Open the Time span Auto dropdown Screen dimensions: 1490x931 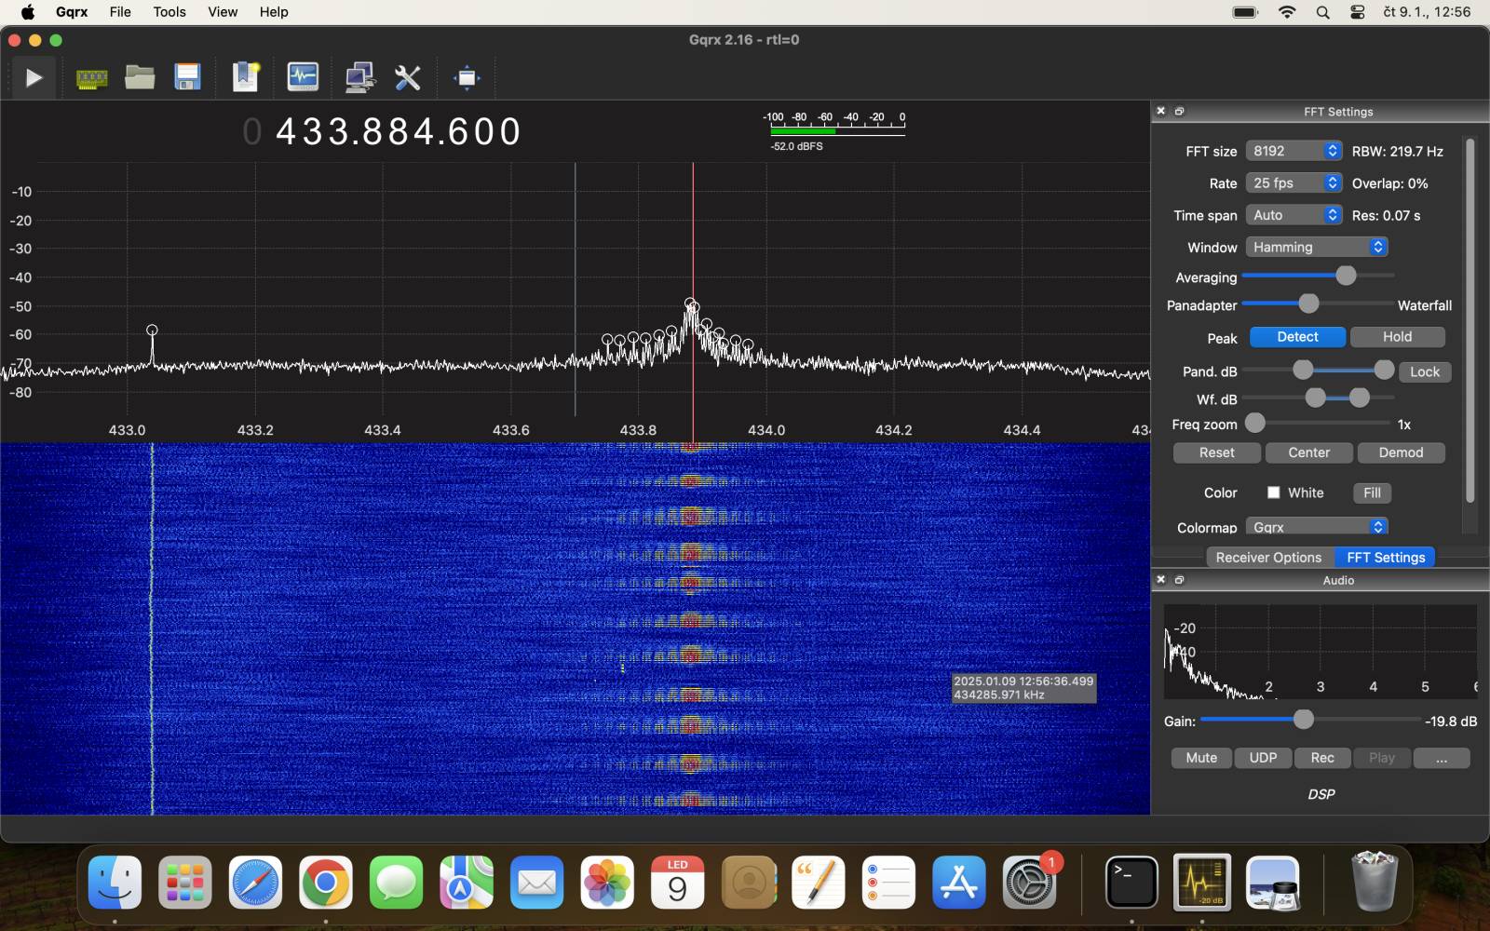click(x=1294, y=215)
